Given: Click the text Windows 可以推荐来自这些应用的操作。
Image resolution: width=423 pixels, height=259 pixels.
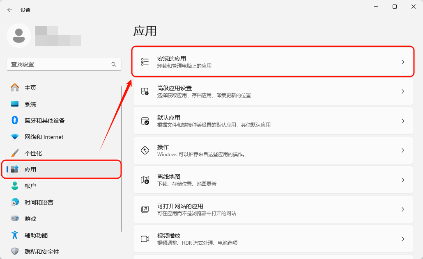Looking at the screenshot, I should 201,154.
